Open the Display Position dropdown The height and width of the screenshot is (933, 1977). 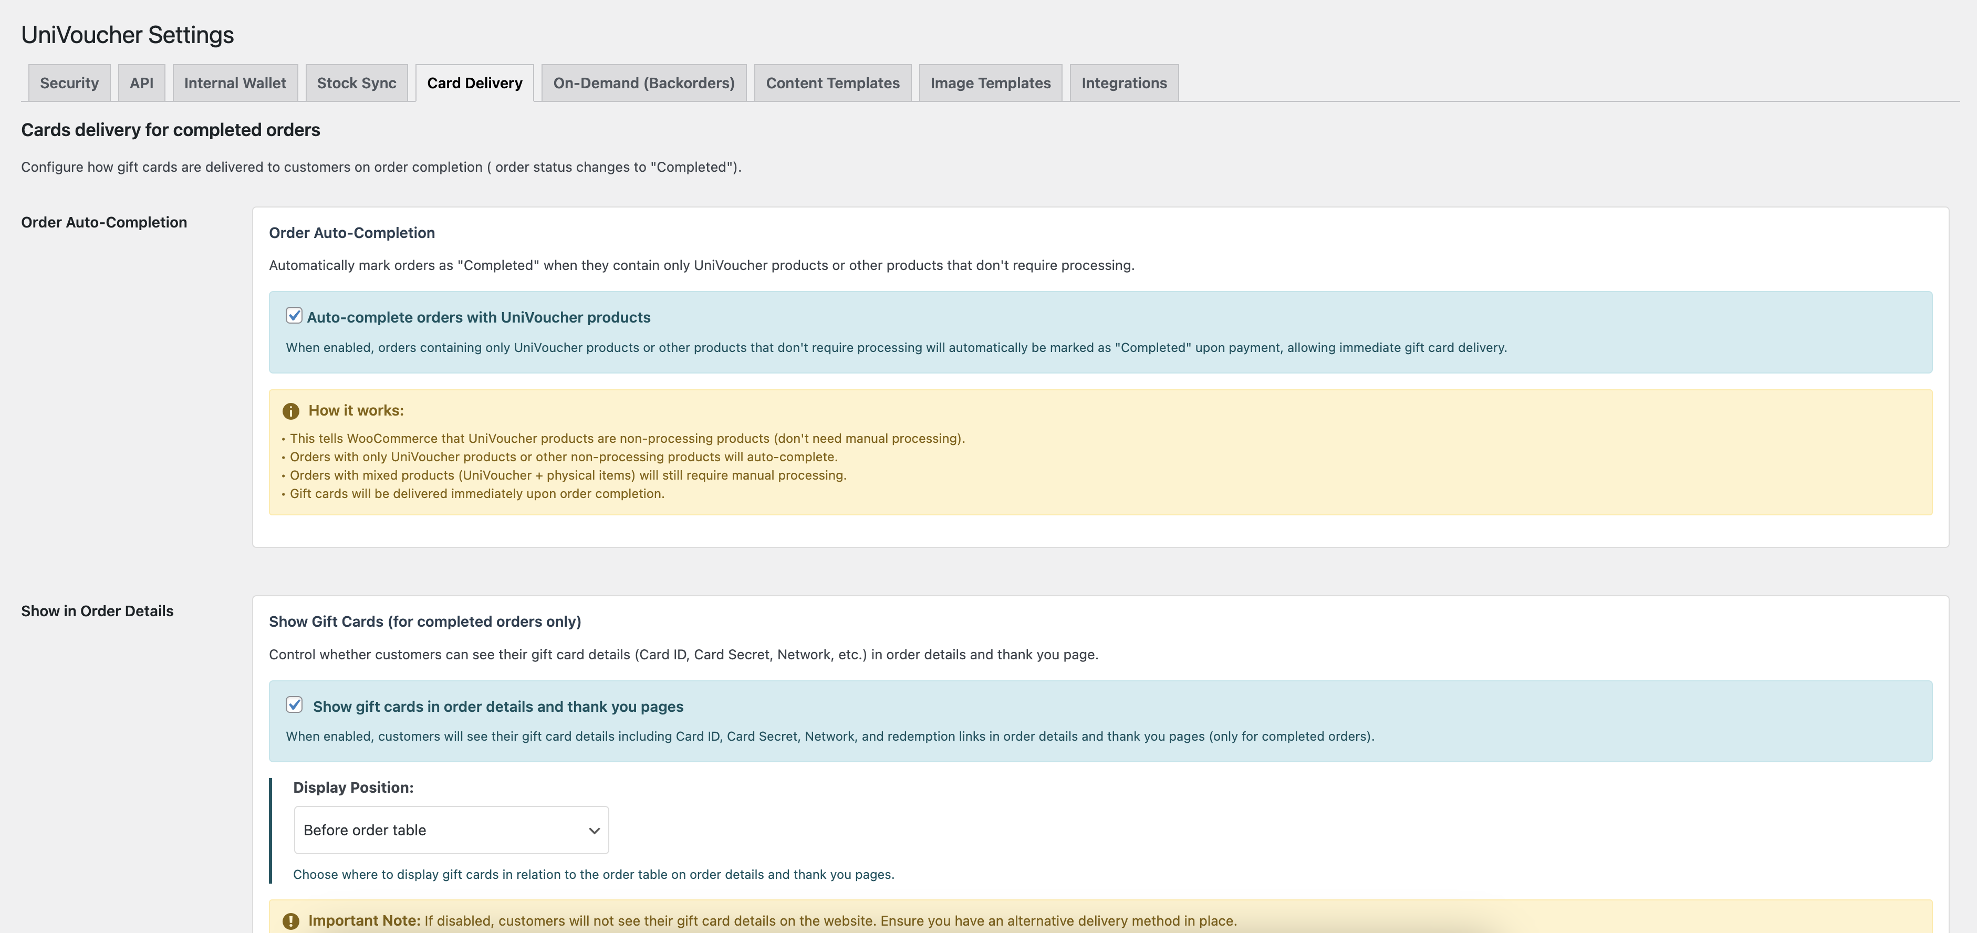click(x=451, y=830)
